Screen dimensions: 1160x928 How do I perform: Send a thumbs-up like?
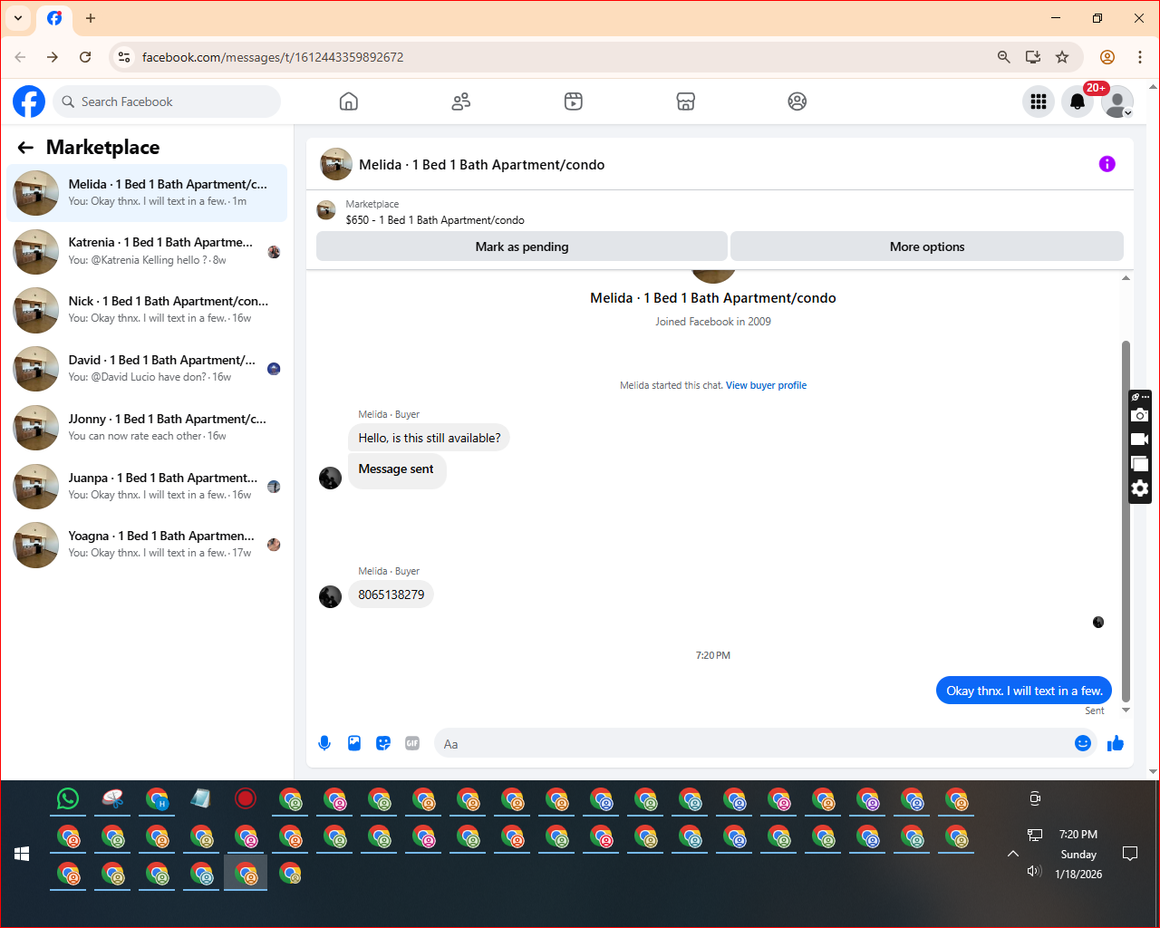[1116, 743]
